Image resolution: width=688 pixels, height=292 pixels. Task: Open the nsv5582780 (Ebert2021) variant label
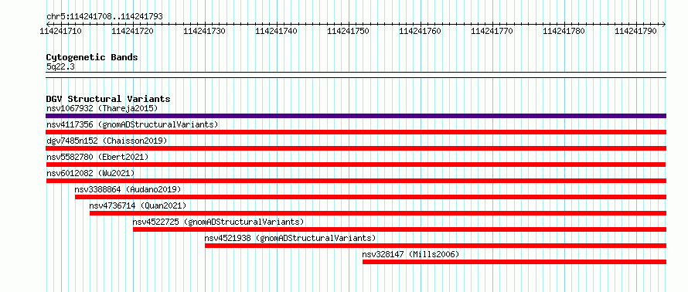[x=97, y=157]
